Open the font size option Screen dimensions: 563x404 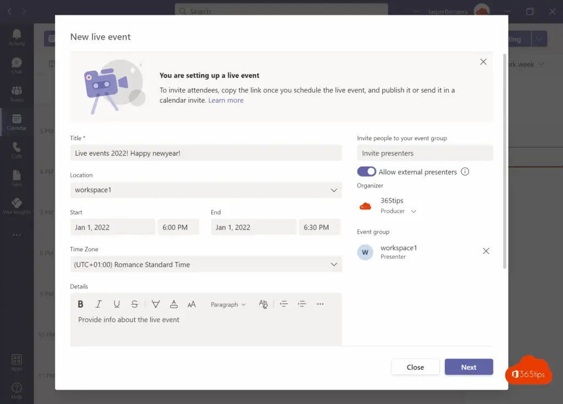click(x=192, y=304)
